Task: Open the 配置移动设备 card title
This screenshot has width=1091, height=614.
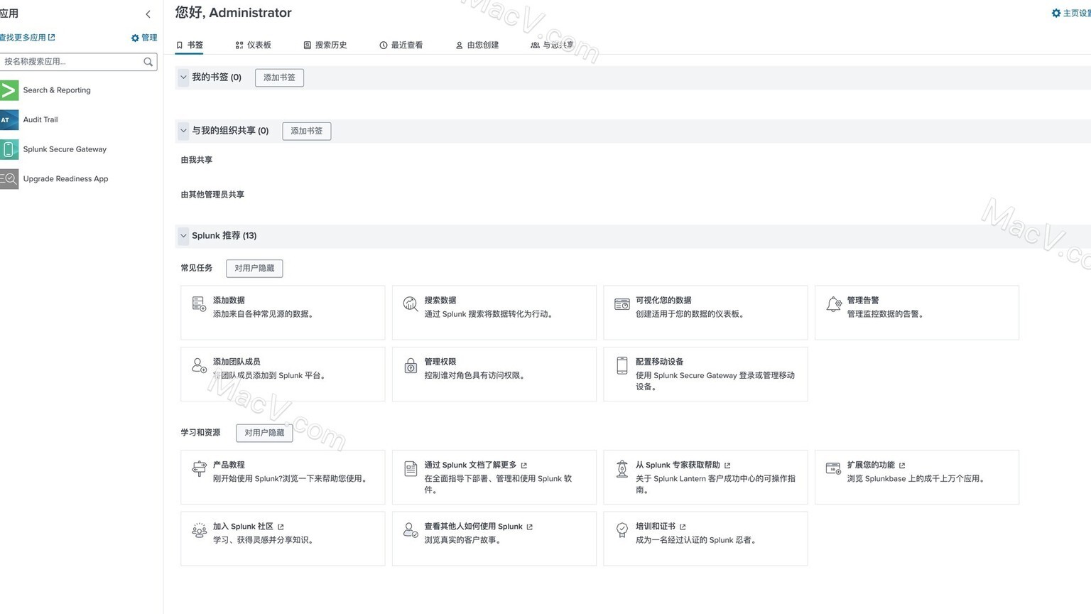Action: pyautogui.click(x=659, y=362)
